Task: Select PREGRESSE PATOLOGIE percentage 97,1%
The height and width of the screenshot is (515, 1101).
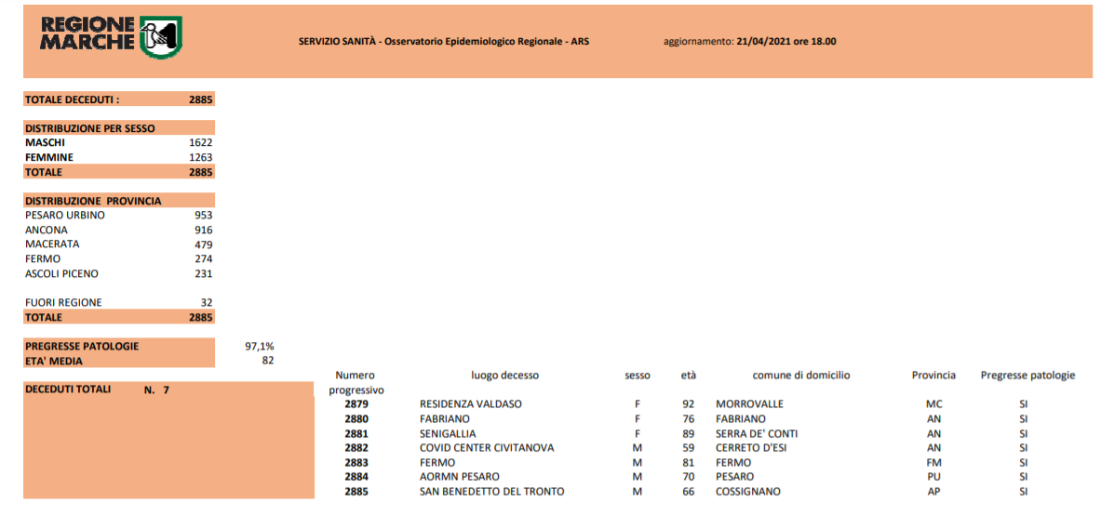Action: pos(259,346)
